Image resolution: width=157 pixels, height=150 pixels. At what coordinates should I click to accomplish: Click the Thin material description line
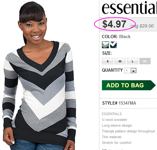pyautogui.click(x=112, y=137)
